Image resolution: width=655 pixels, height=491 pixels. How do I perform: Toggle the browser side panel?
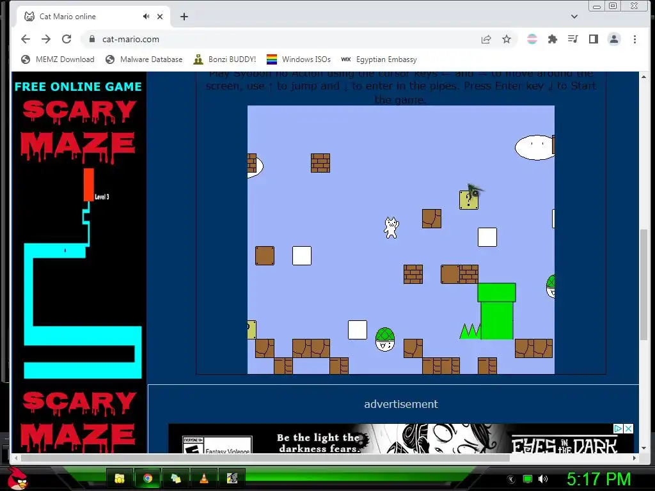593,39
